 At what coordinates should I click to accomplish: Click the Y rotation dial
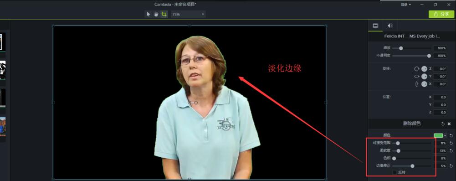tap(424, 77)
